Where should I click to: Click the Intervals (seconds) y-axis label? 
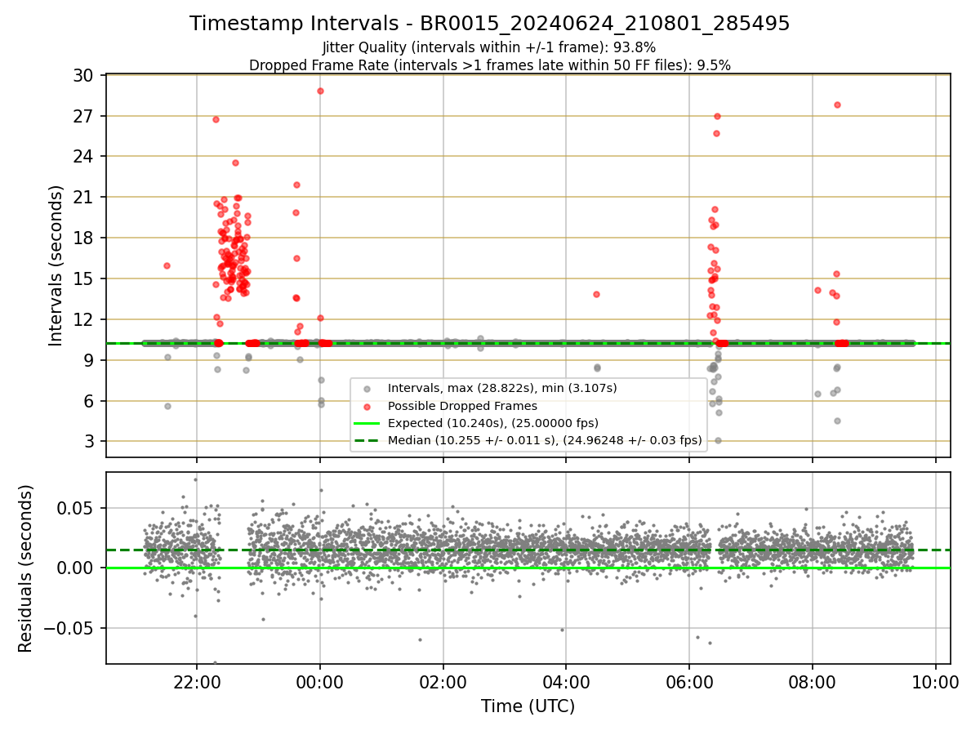(x=56, y=265)
